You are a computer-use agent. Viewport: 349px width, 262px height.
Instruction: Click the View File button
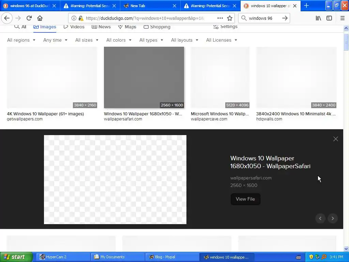245,199
